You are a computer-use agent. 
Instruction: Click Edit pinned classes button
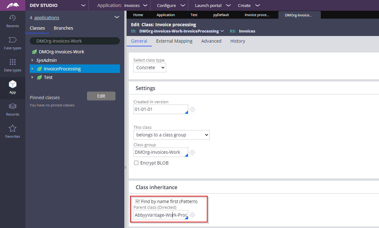[x=101, y=96]
